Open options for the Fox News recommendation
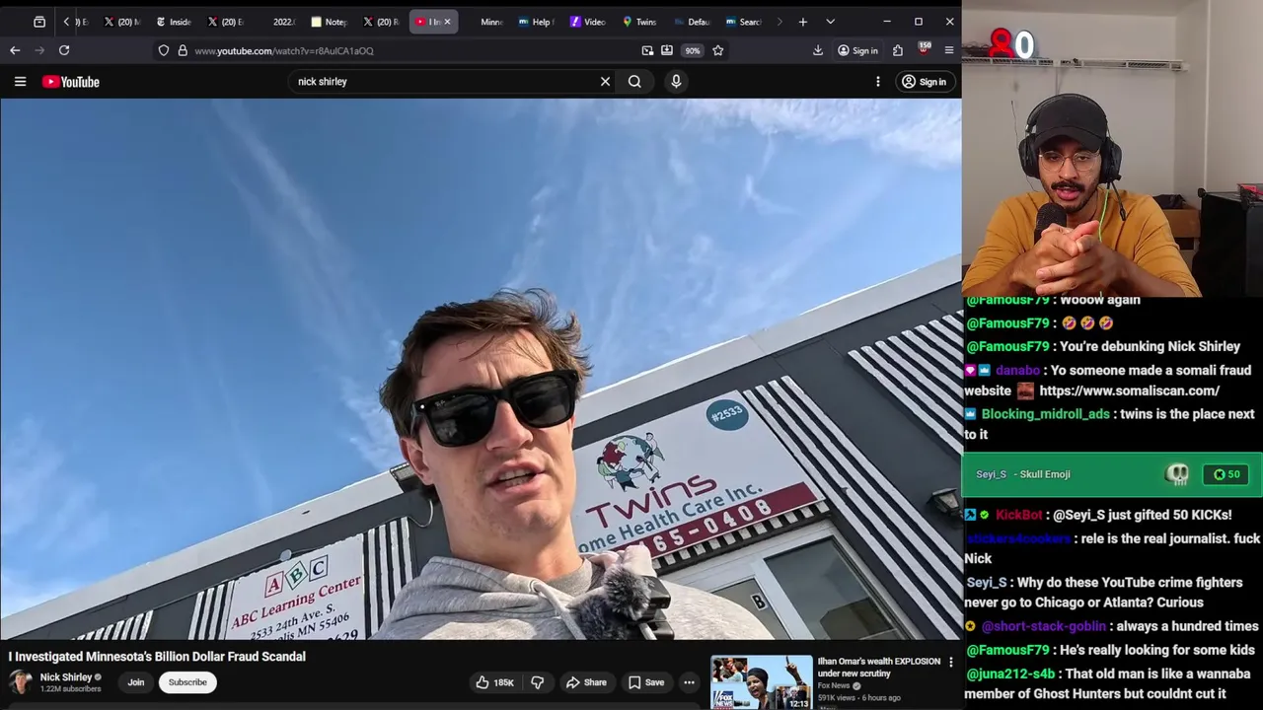This screenshot has width=1263, height=710. pyautogui.click(x=951, y=662)
